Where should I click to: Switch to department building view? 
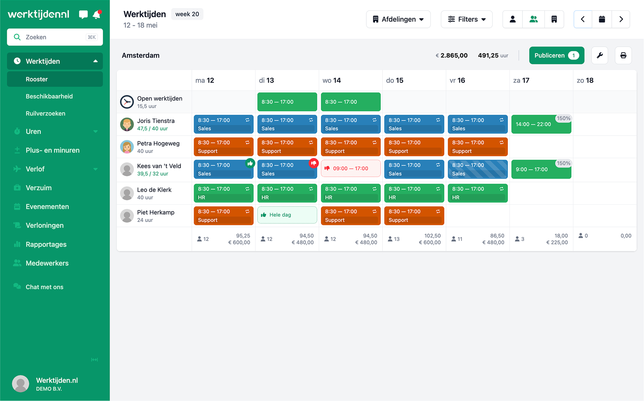554,19
